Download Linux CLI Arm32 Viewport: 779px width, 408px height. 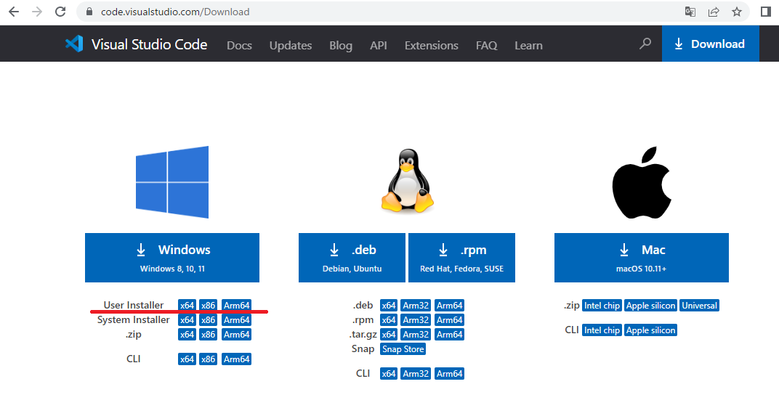(x=416, y=373)
